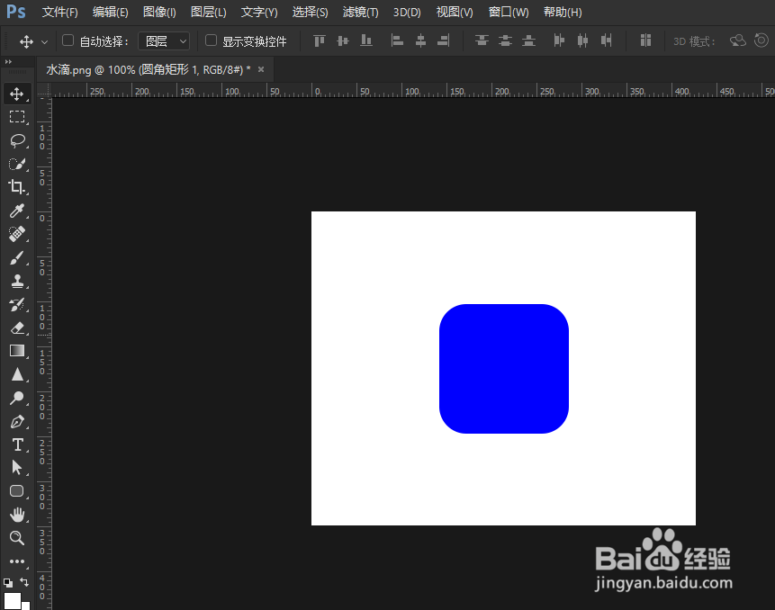Click distribute top edges icon
Image resolution: width=775 pixels, height=610 pixels.
tap(482, 40)
